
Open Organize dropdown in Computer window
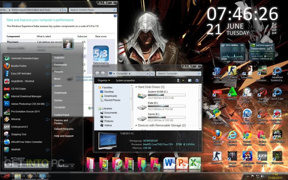[x=104, y=81]
